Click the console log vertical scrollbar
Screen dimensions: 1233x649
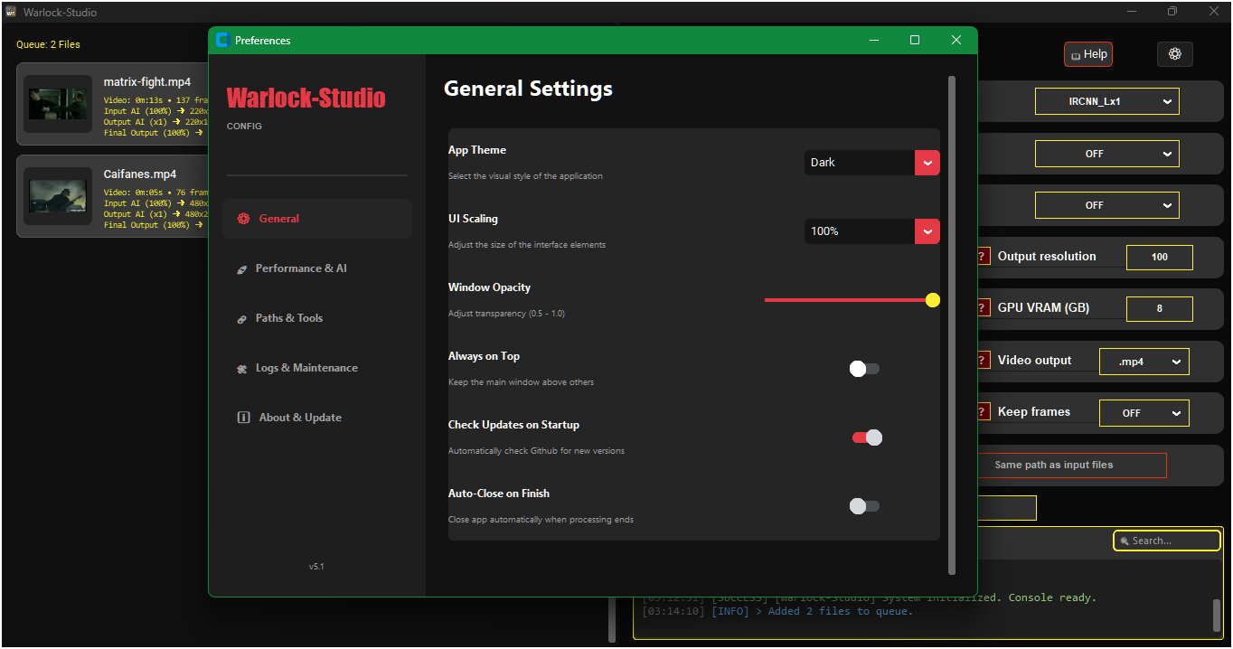(x=1217, y=616)
